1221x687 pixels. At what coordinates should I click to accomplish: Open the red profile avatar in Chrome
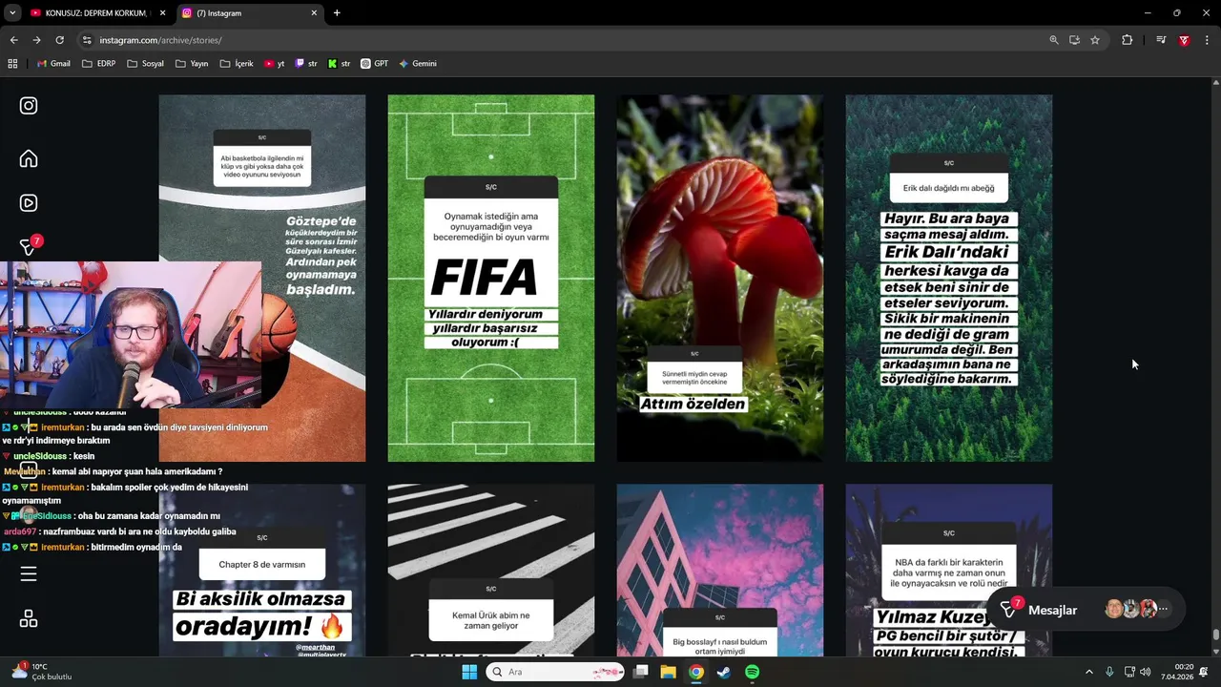pyautogui.click(x=1184, y=40)
